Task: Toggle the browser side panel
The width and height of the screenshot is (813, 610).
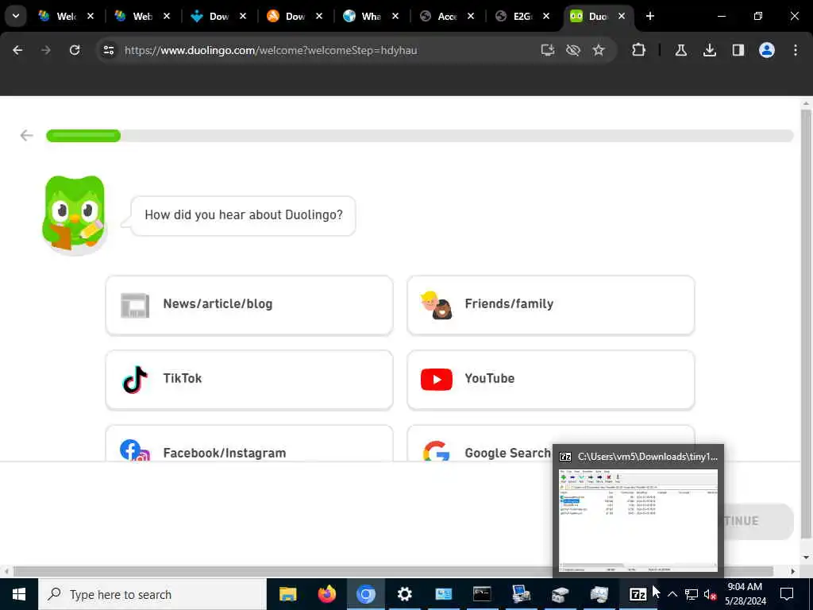Action: click(x=738, y=50)
